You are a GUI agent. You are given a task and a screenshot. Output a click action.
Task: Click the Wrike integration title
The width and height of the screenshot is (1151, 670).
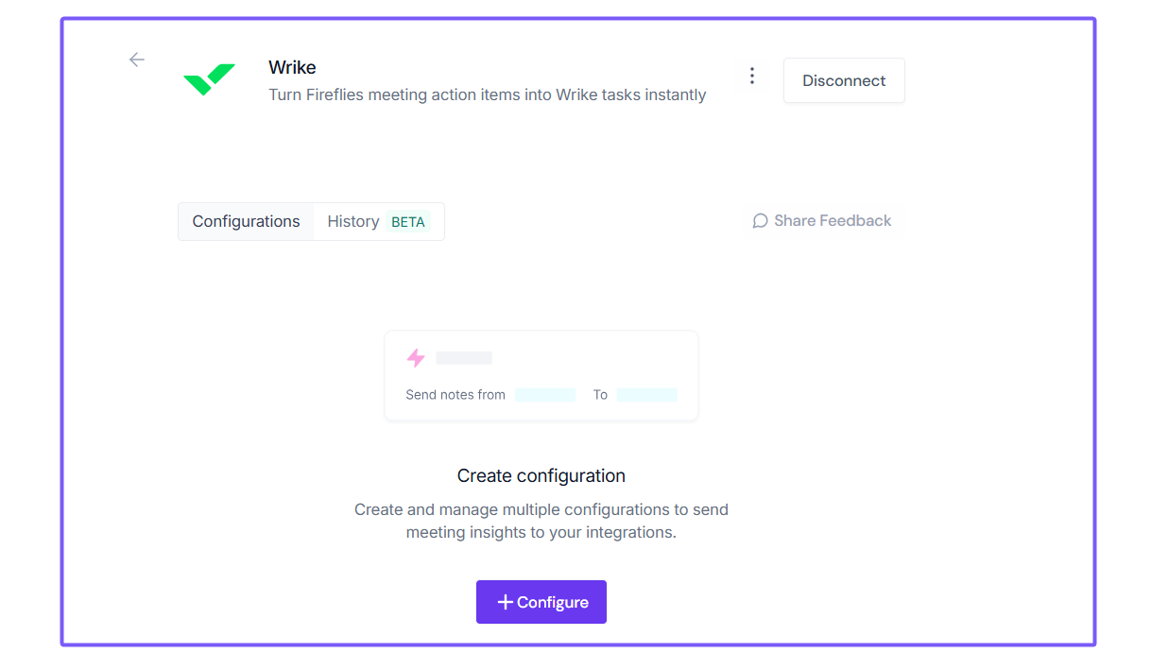click(292, 67)
